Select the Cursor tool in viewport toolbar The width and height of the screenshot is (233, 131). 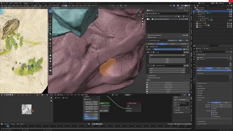point(50,15)
